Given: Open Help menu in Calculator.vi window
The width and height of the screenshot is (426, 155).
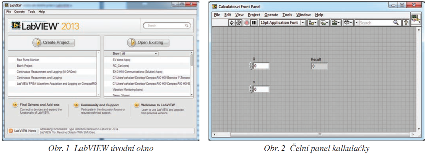Looking at the screenshot, I should click(319, 15).
